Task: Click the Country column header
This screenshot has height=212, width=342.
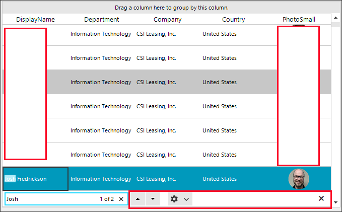Action: (234, 19)
